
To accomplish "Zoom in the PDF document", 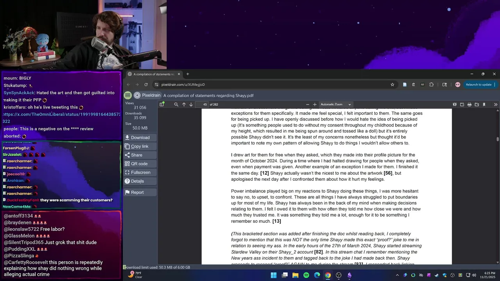I will click(x=315, y=104).
